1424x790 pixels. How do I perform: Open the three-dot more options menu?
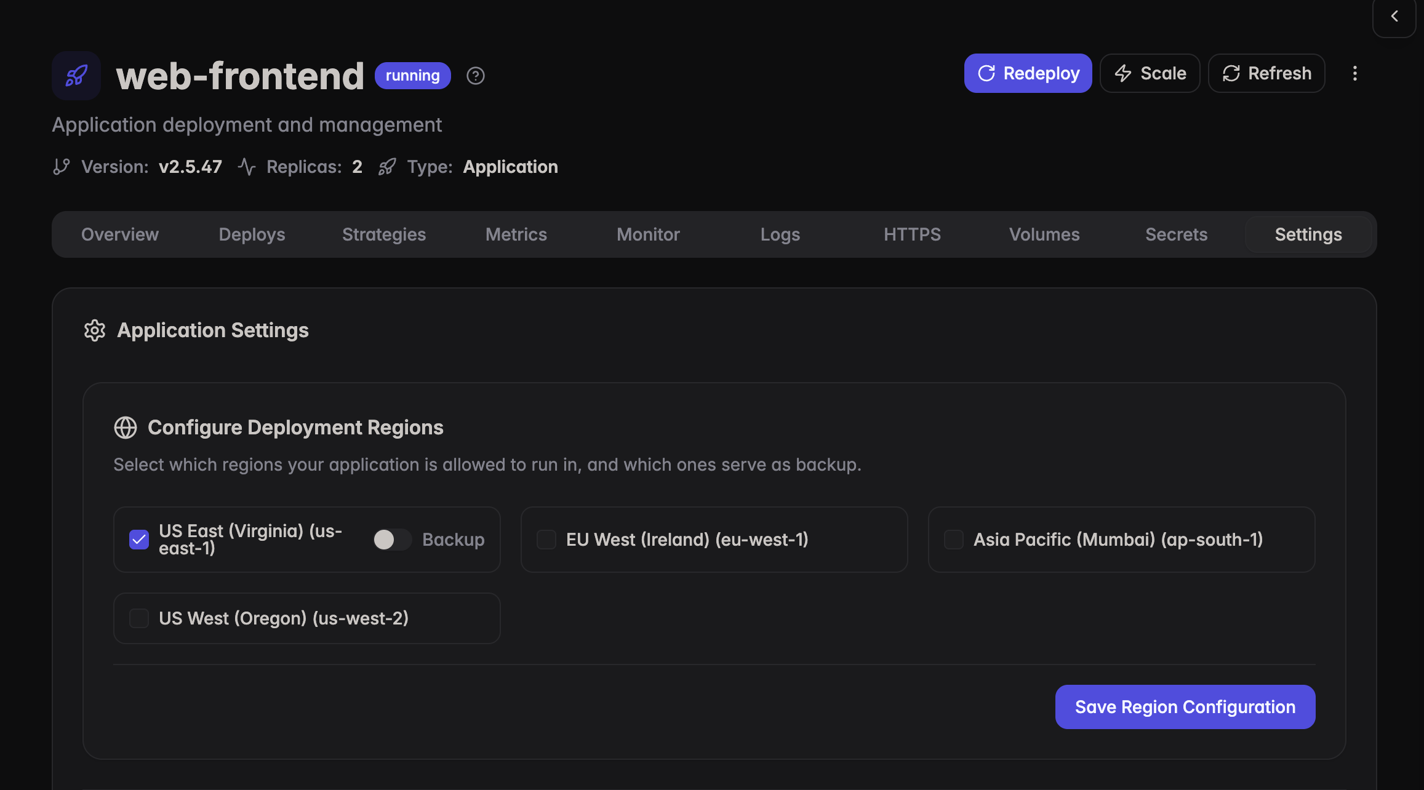(1354, 73)
